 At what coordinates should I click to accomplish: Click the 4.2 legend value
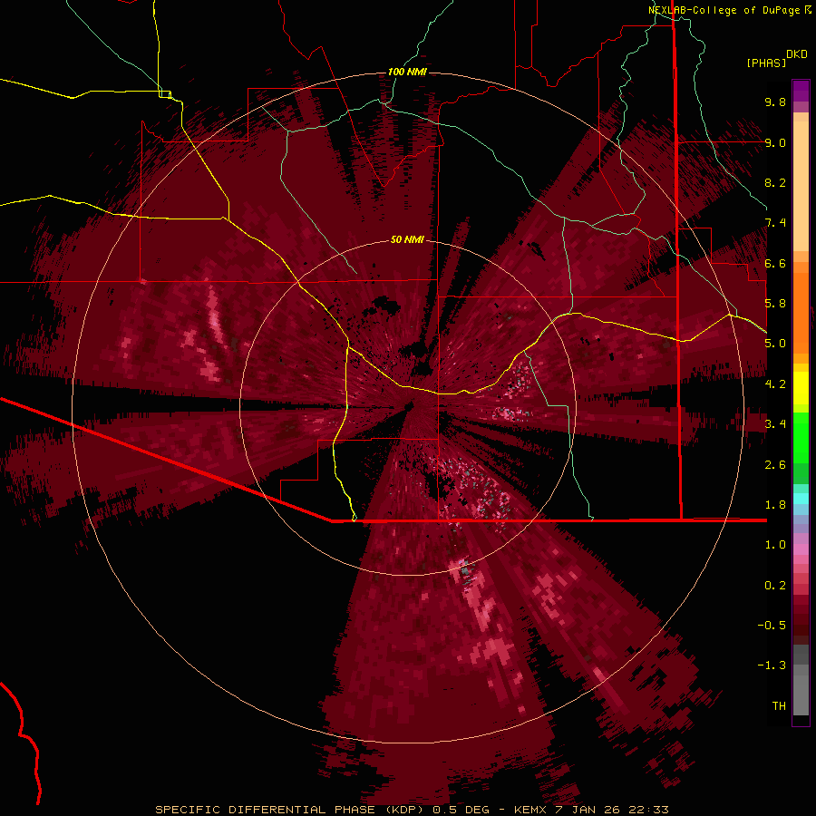point(775,384)
